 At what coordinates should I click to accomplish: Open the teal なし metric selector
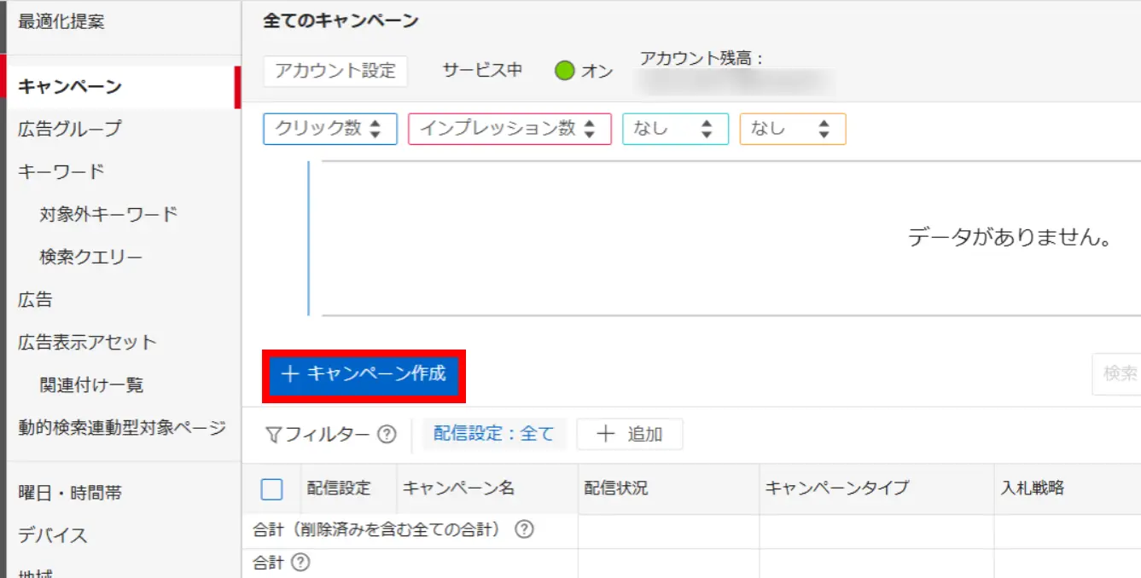click(675, 129)
